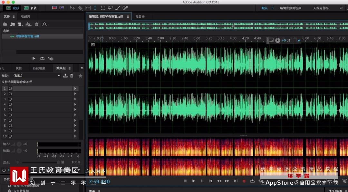Screen dimensions: 348x192
Task: Switch to the 匹配响度 tab
Action: (39, 68)
